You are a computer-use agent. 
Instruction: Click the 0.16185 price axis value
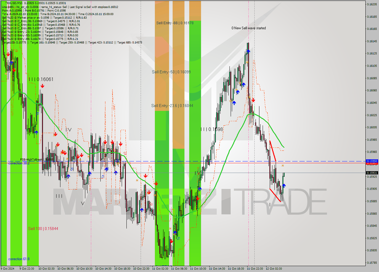(x=372, y=17)
